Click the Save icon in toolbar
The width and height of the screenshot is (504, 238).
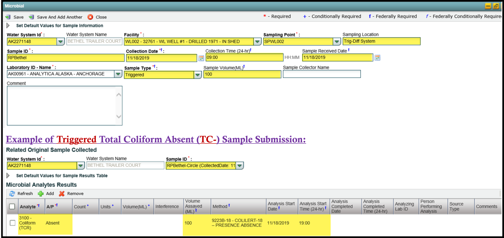8,17
